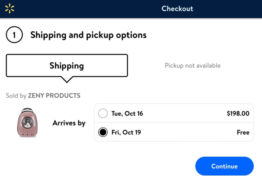The height and width of the screenshot is (180, 262).
Task: Click the Fri, Oct 19 date label
Action: point(126,132)
